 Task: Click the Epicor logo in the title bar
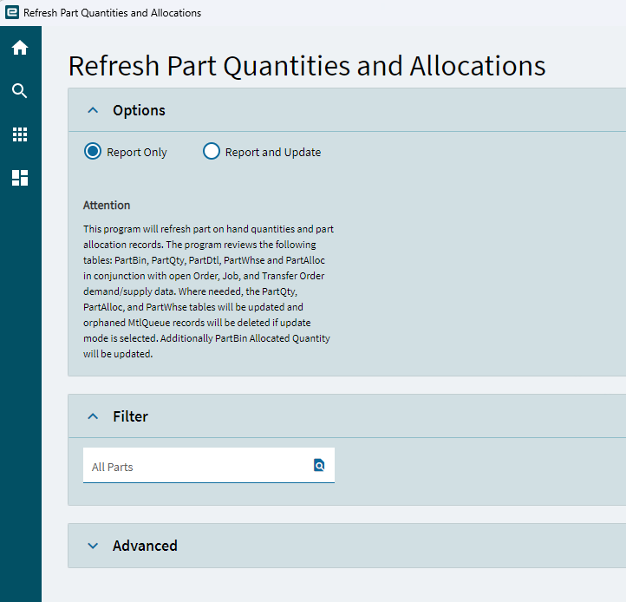[11, 13]
